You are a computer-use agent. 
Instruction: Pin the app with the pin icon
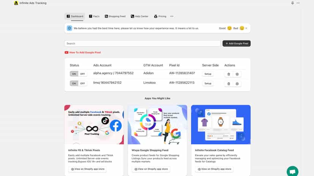292,3
